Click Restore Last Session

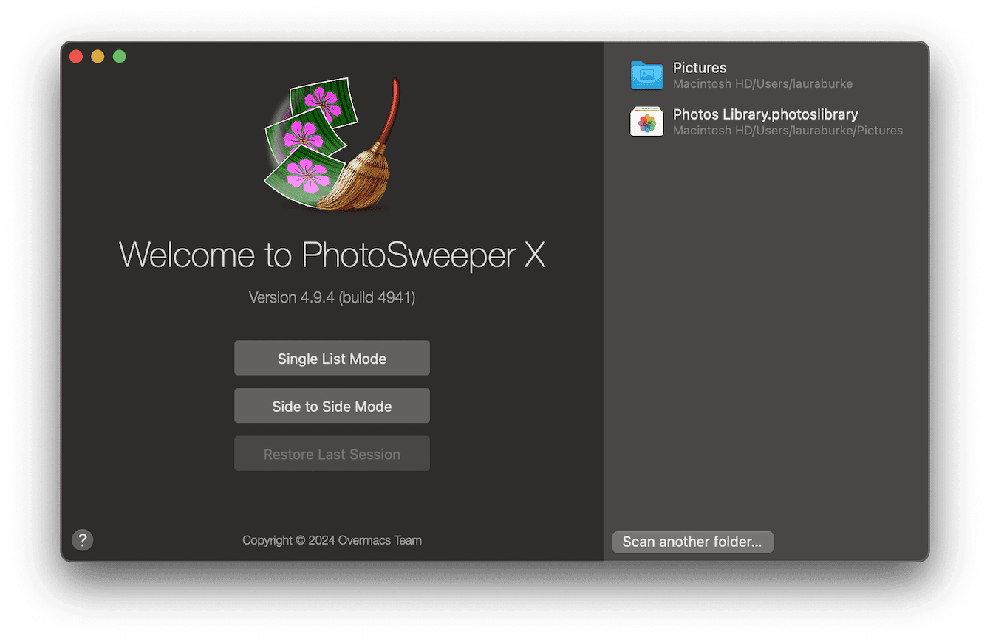(x=331, y=452)
